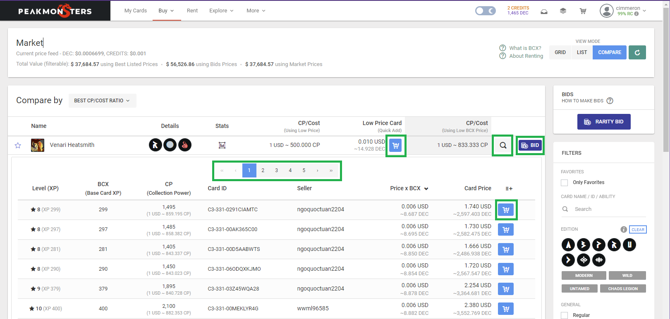The width and height of the screenshot is (670, 319).
Task: Filter by MODERN format
Action: click(x=584, y=276)
